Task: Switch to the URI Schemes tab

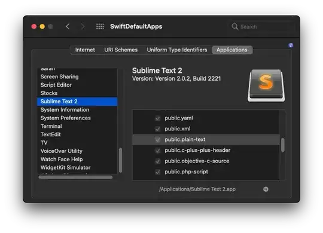Action: click(x=121, y=50)
